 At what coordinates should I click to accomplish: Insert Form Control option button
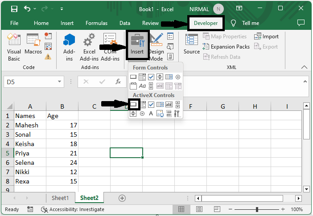tap(178, 77)
